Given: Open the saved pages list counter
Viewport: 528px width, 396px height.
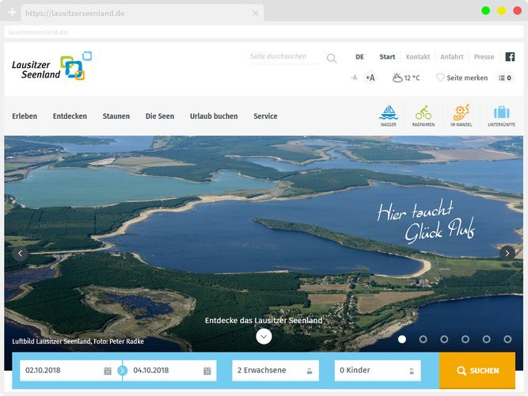Looking at the screenshot, I should (x=505, y=78).
